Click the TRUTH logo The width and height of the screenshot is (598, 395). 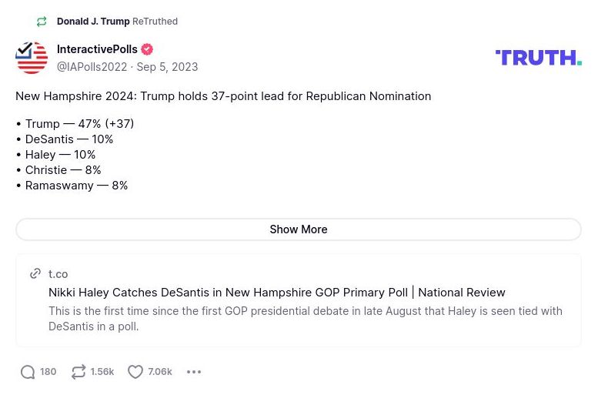pyautogui.click(x=538, y=58)
